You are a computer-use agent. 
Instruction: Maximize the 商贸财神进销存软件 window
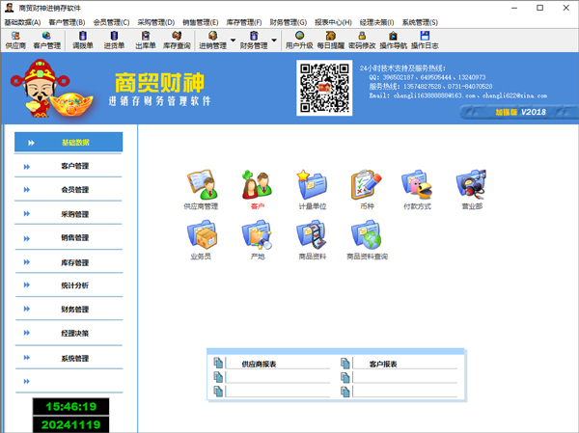539,8
